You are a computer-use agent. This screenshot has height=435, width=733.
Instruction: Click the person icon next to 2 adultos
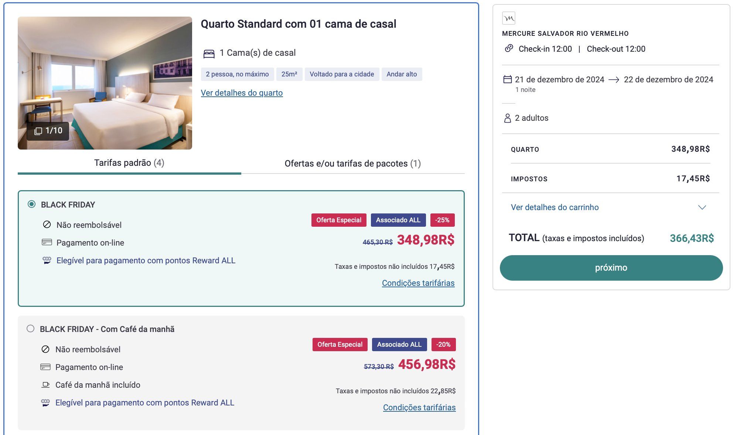click(x=508, y=118)
